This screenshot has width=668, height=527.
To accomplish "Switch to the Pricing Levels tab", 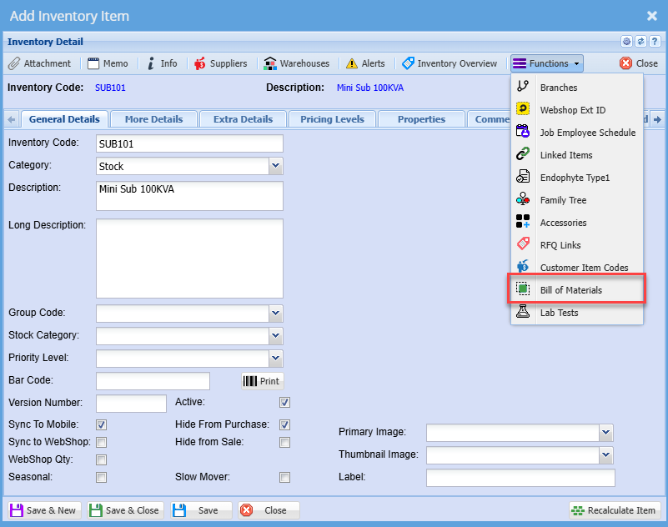I will (332, 119).
